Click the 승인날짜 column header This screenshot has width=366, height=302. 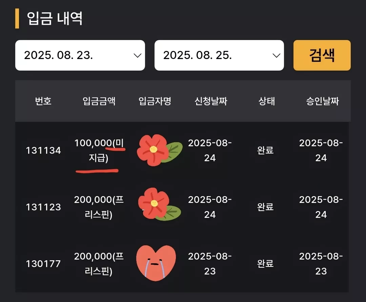322,101
